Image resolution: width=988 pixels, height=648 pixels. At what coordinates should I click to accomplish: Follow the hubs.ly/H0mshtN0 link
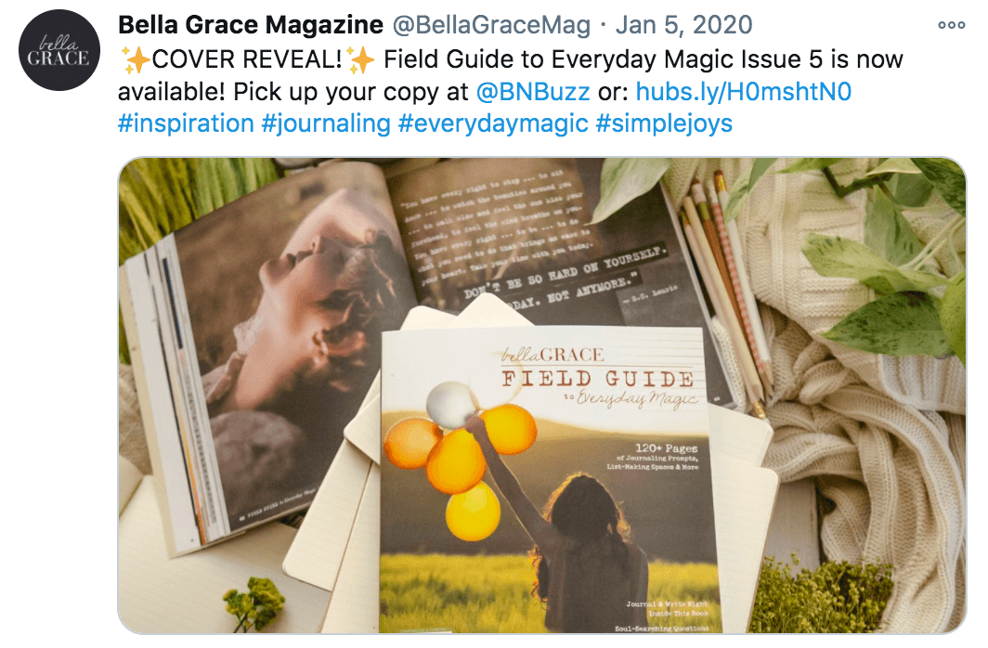(744, 92)
